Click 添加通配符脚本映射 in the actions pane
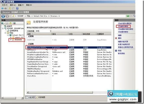 click(x=126, y=29)
